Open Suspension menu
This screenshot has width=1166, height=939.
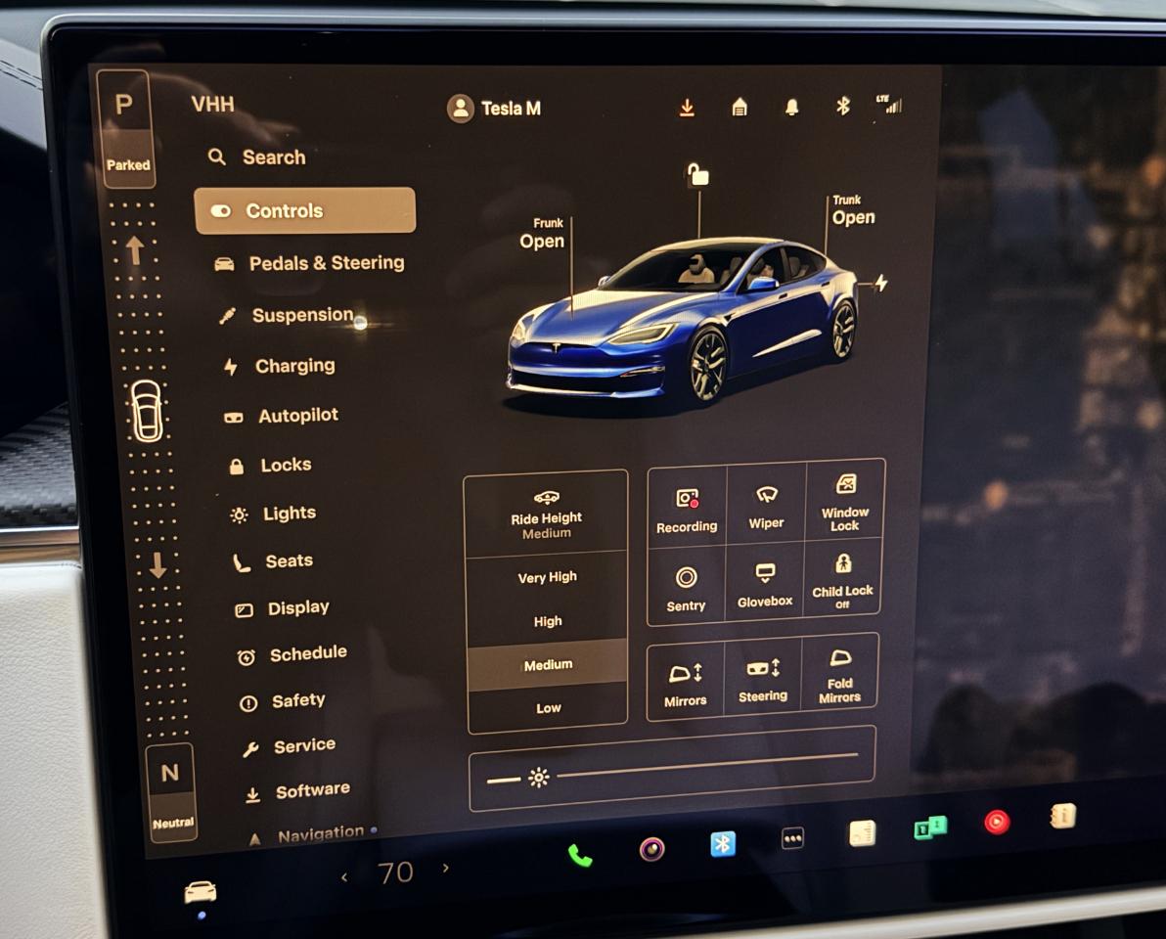click(x=287, y=315)
